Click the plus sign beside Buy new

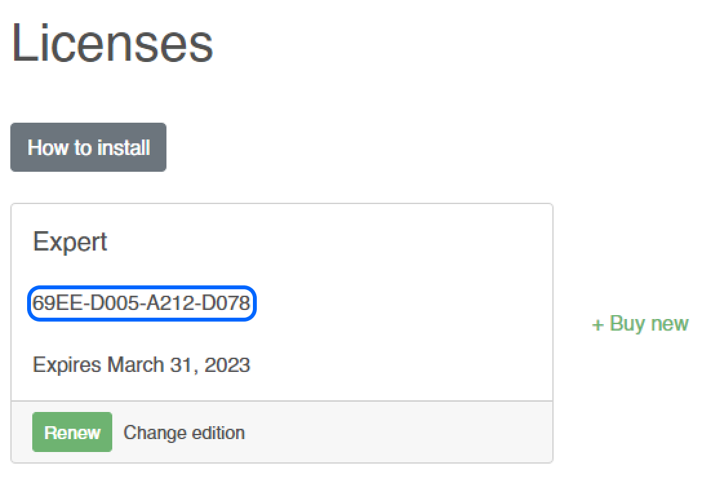pos(597,324)
